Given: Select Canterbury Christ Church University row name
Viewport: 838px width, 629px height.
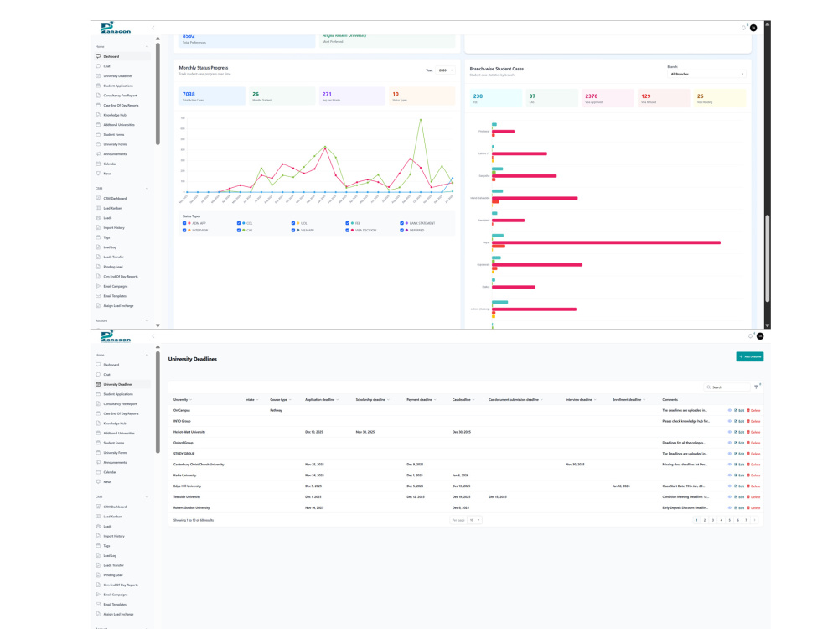Looking at the screenshot, I should 199,465.
